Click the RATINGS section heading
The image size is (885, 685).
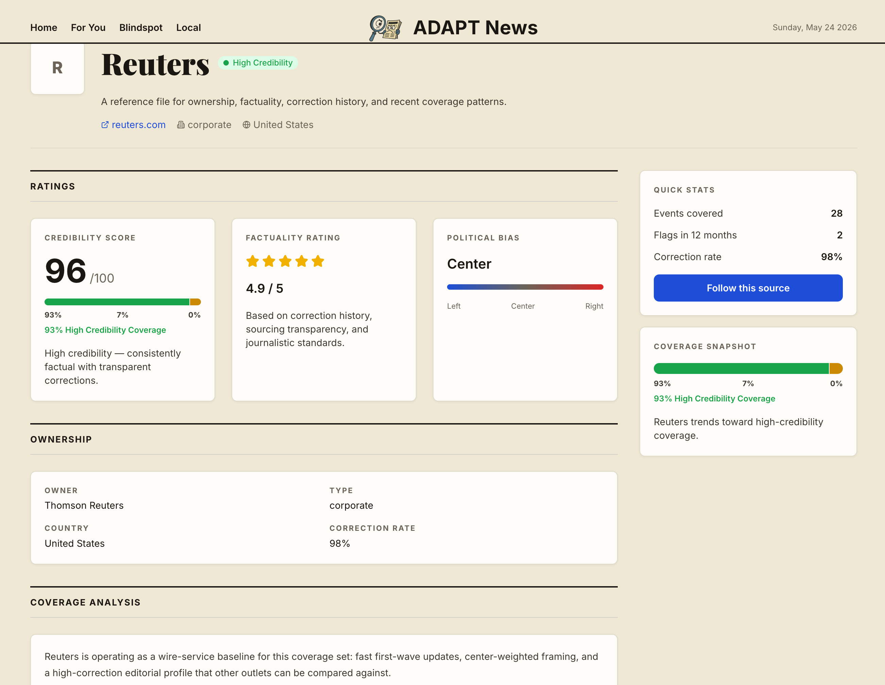(x=53, y=186)
